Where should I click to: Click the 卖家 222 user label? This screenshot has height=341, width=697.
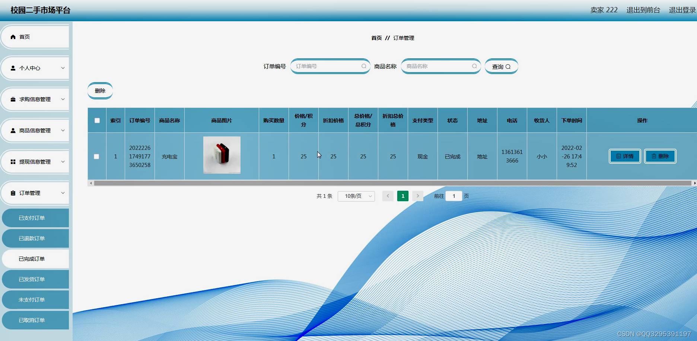point(604,10)
